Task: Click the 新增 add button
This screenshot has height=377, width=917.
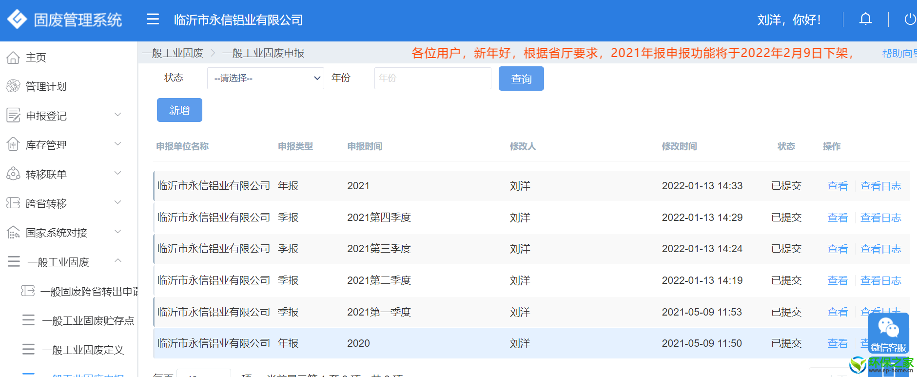Action: 179,110
